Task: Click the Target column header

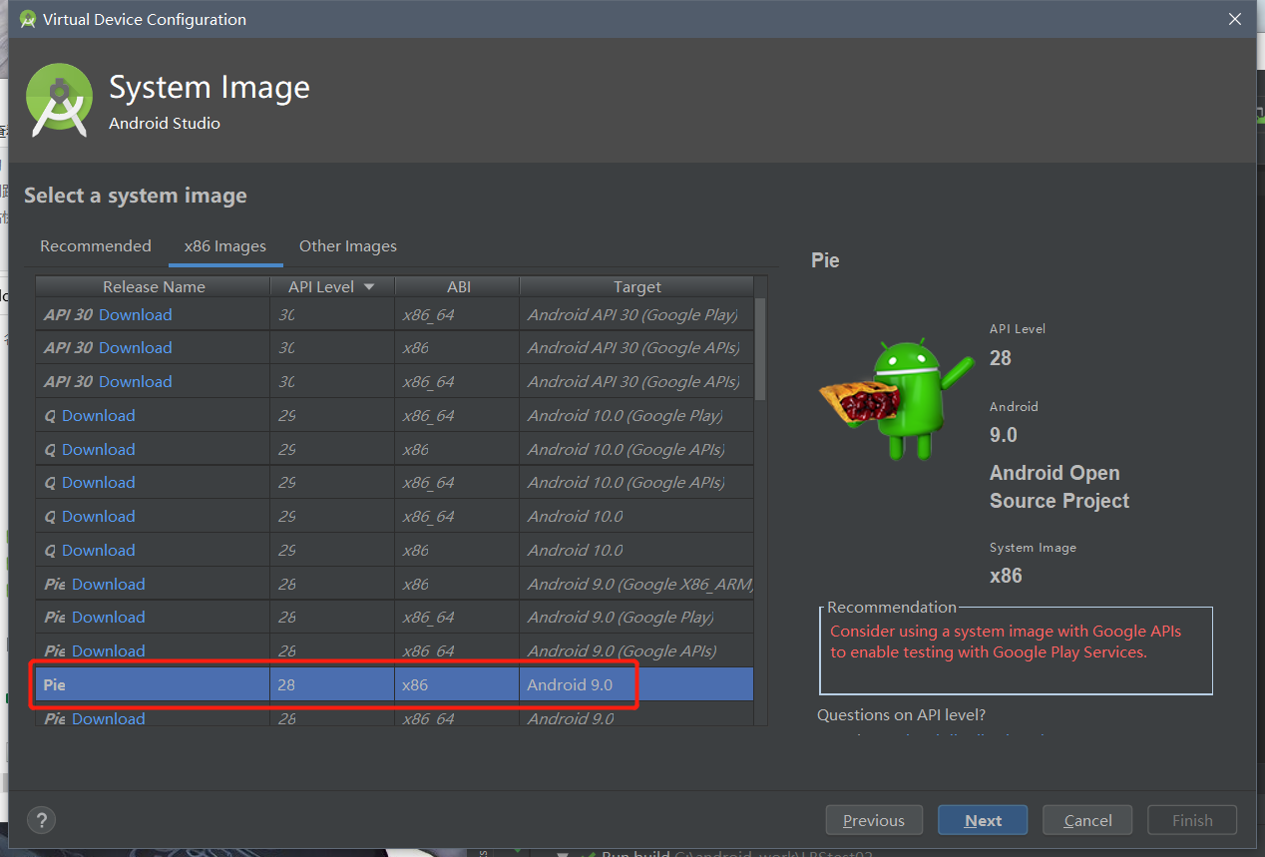Action: click(637, 286)
